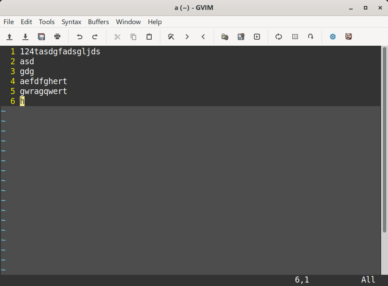Click the vertical scrollbar thumb
The width and height of the screenshot is (388, 286).
pyautogui.click(x=384, y=139)
